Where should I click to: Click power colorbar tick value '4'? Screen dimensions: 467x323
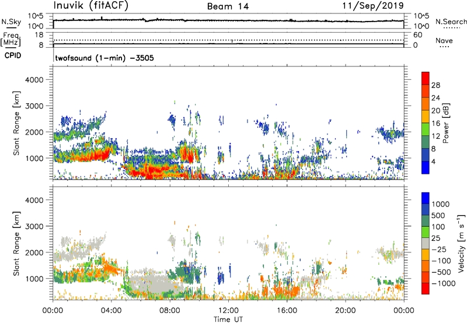click(433, 161)
